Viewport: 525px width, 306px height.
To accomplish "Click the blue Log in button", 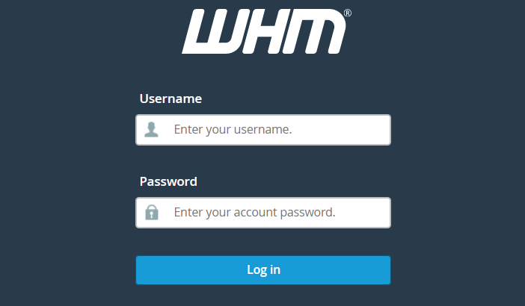I will pos(263,270).
